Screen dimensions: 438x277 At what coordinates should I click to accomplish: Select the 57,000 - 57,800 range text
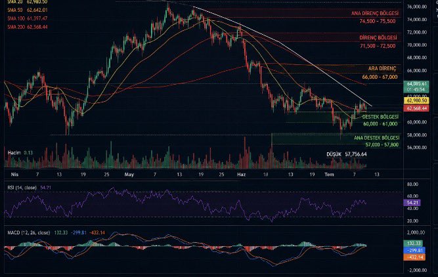click(382, 144)
